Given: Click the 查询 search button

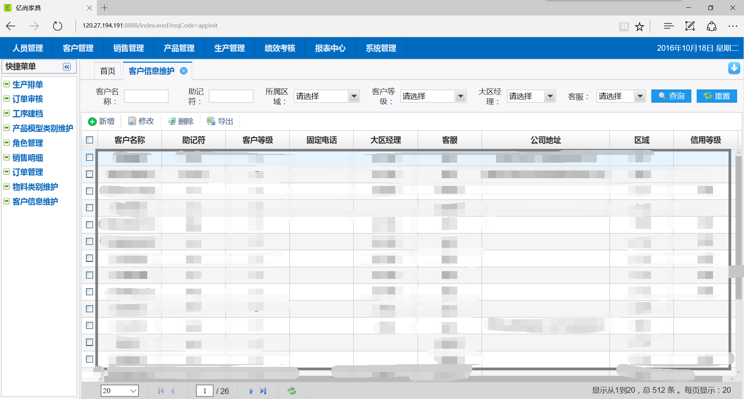Looking at the screenshot, I should pyautogui.click(x=671, y=96).
